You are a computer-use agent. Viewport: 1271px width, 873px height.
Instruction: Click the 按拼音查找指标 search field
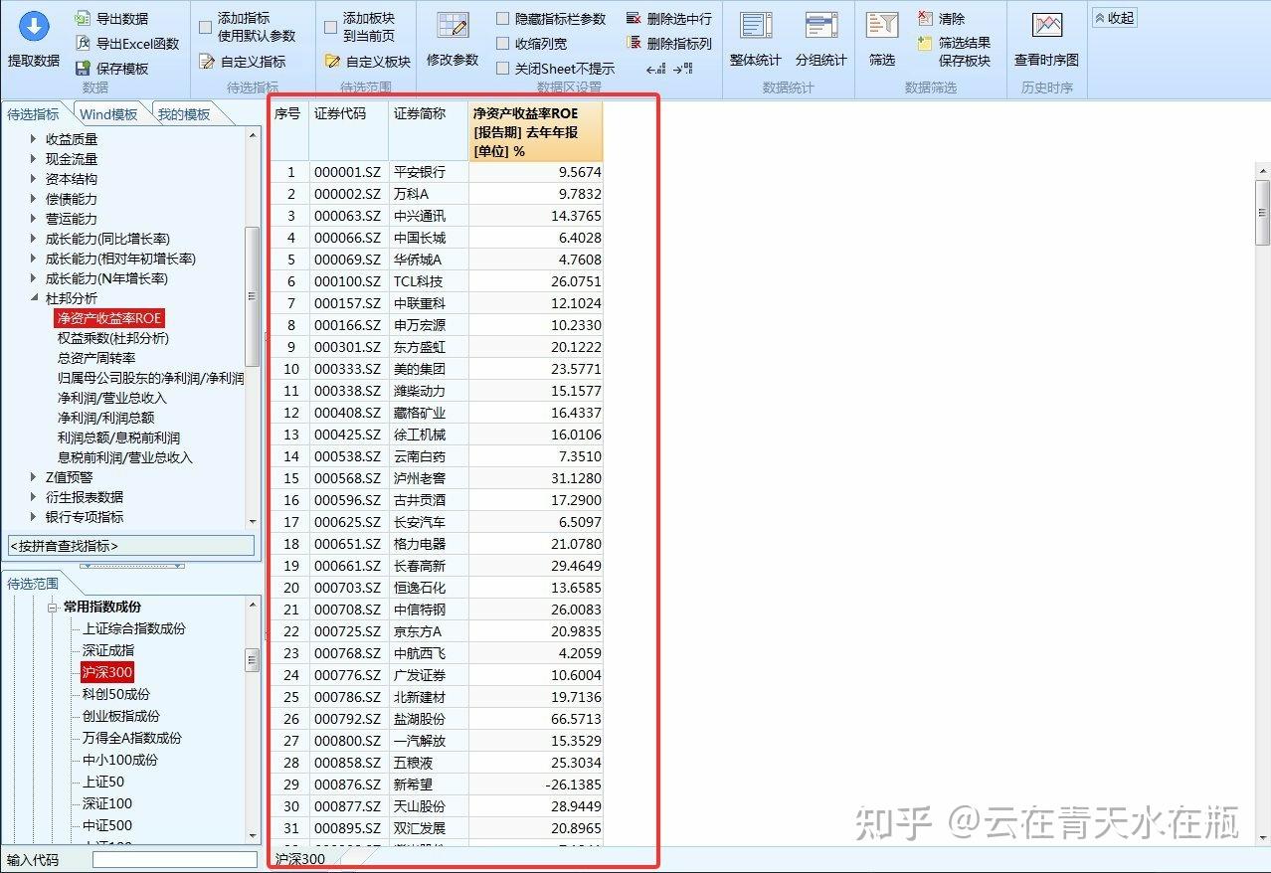tap(130, 546)
